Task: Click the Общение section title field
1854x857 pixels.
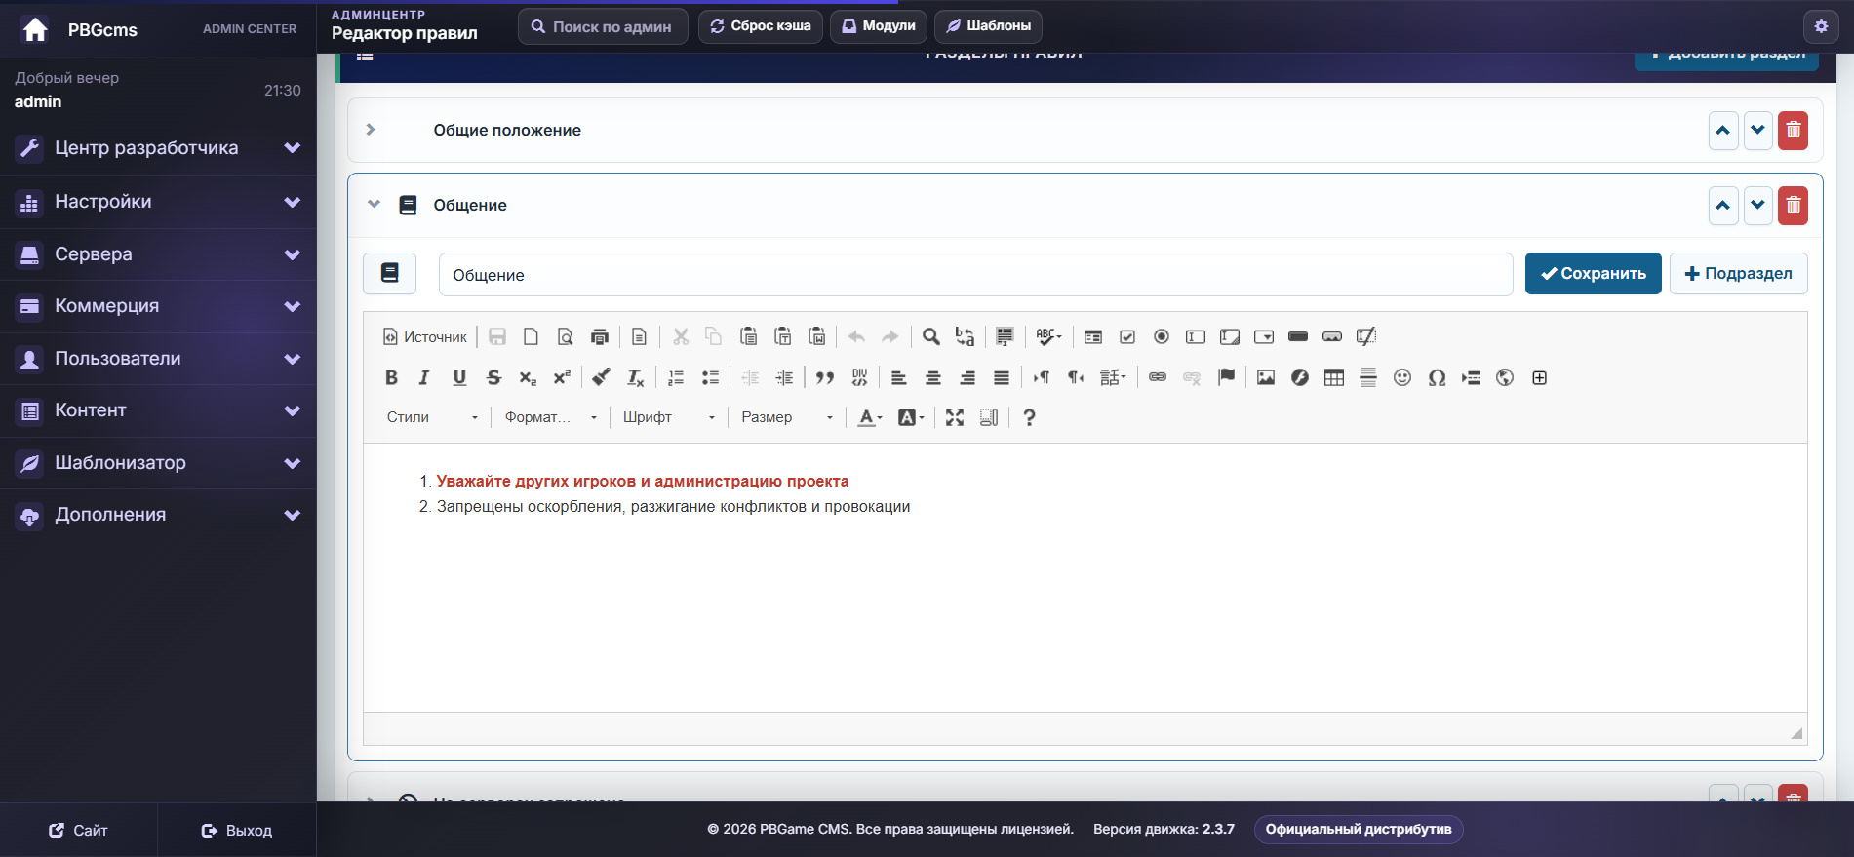Action: point(975,275)
